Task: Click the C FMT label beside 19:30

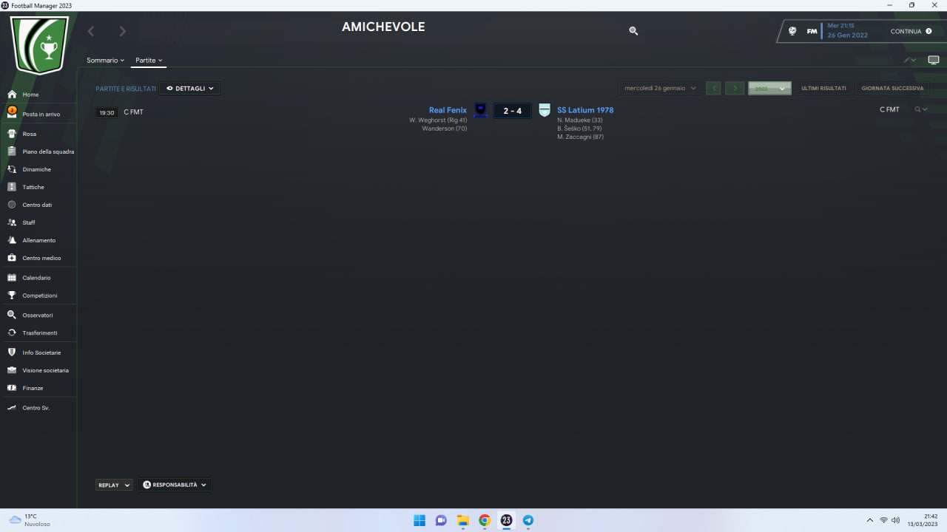Action: pyautogui.click(x=133, y=112)
